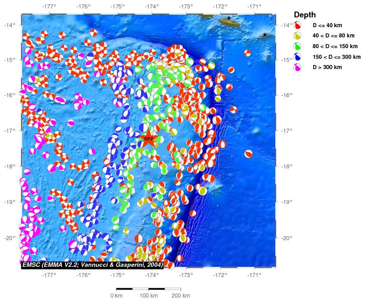This screenshot has width=365, height=302.
Task: Click the green 80–150 km depth legend symbol
Action: coord(298,46)
